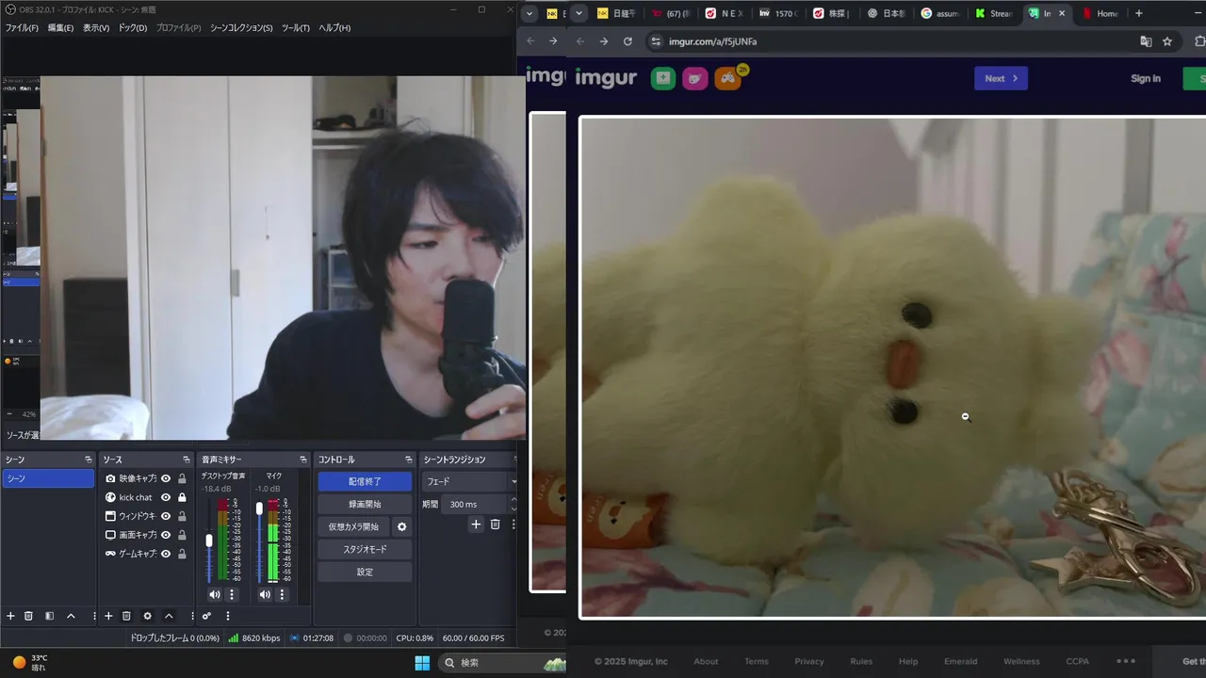Adjust the マイク volume fader

click(x=259, y=508)
